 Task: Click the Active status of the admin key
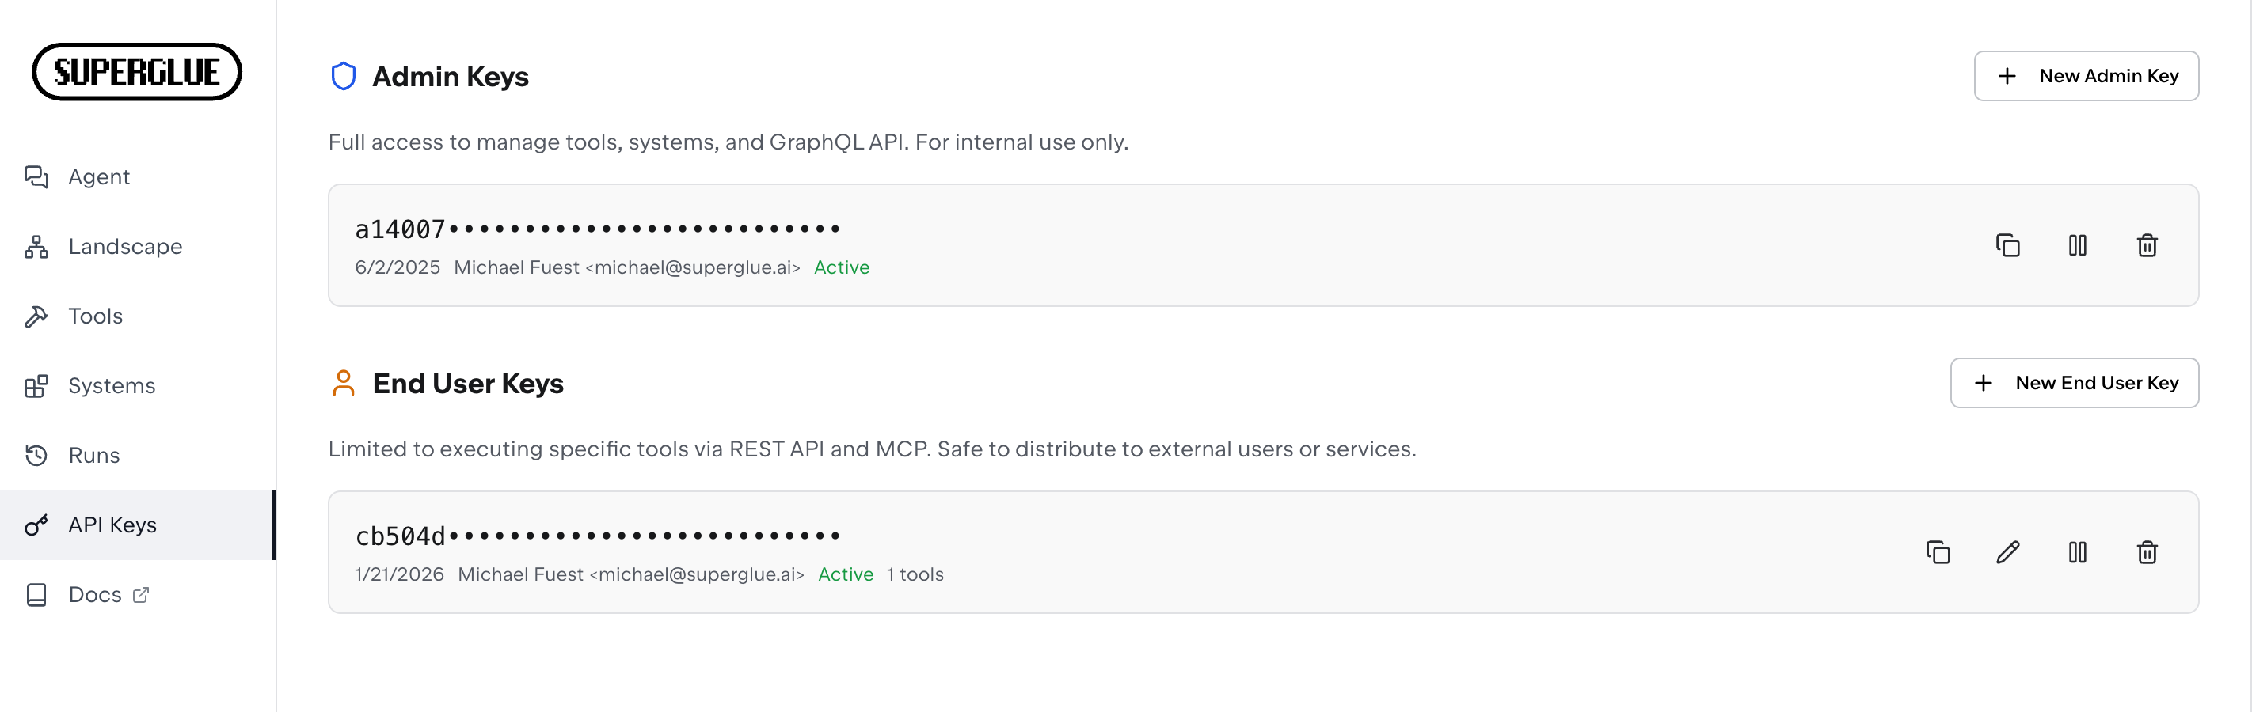tap(841, 267)
